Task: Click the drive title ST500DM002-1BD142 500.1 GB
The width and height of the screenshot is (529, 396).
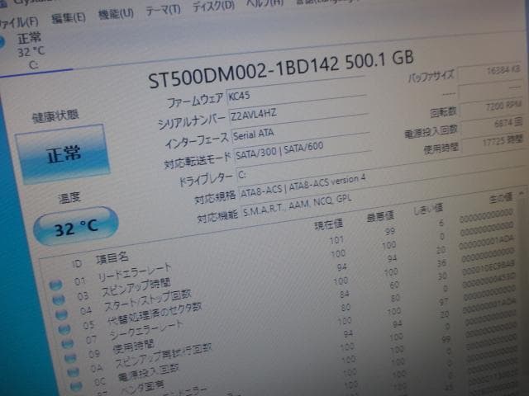Action: coord(281,69)
